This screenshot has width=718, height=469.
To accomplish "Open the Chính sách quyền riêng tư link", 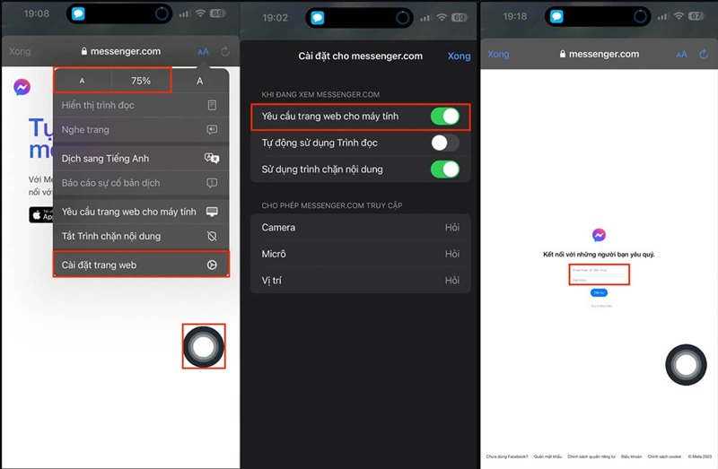I will click(591, 456).
